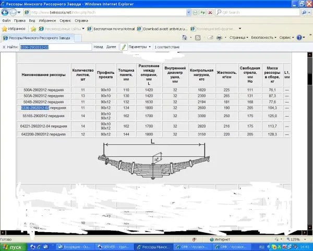Click the Рессоры Минск taskbar button

[153, 247]
